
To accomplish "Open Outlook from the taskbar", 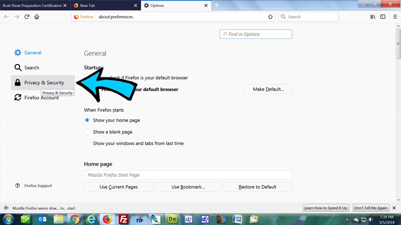I will click(42, 219).
